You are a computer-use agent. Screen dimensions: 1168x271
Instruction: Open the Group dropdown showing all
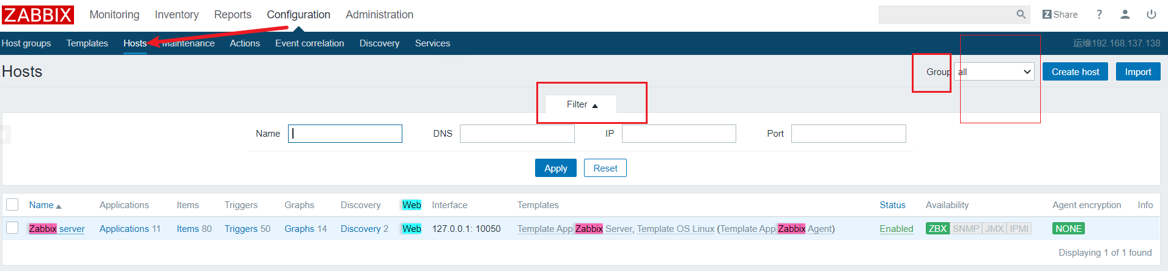pyautogui.click(x=994, y=72)
